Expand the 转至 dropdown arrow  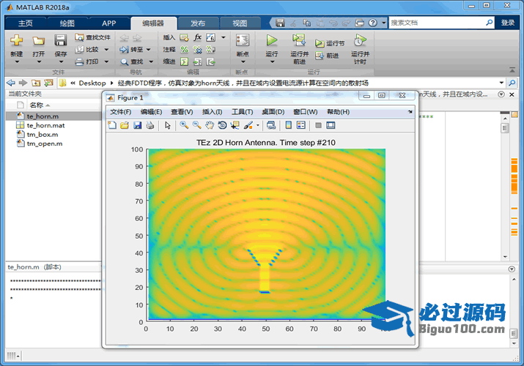[148, 50]
